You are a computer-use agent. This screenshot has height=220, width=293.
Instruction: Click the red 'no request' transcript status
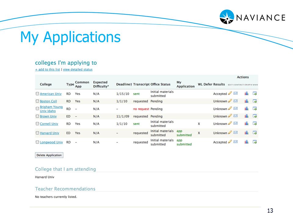pos(141,109)
